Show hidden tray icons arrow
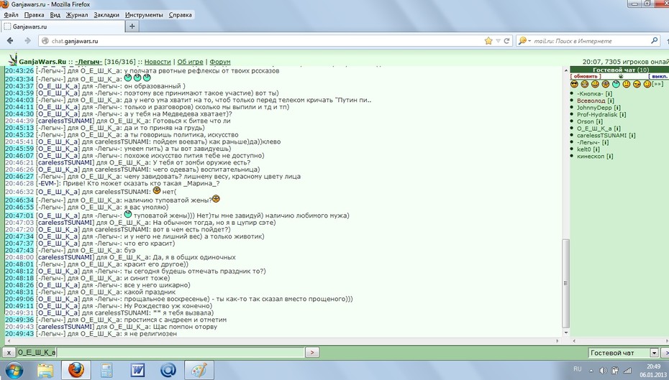Image resolution: width=669 pixels, height=380 pixels. pos(591,371)
